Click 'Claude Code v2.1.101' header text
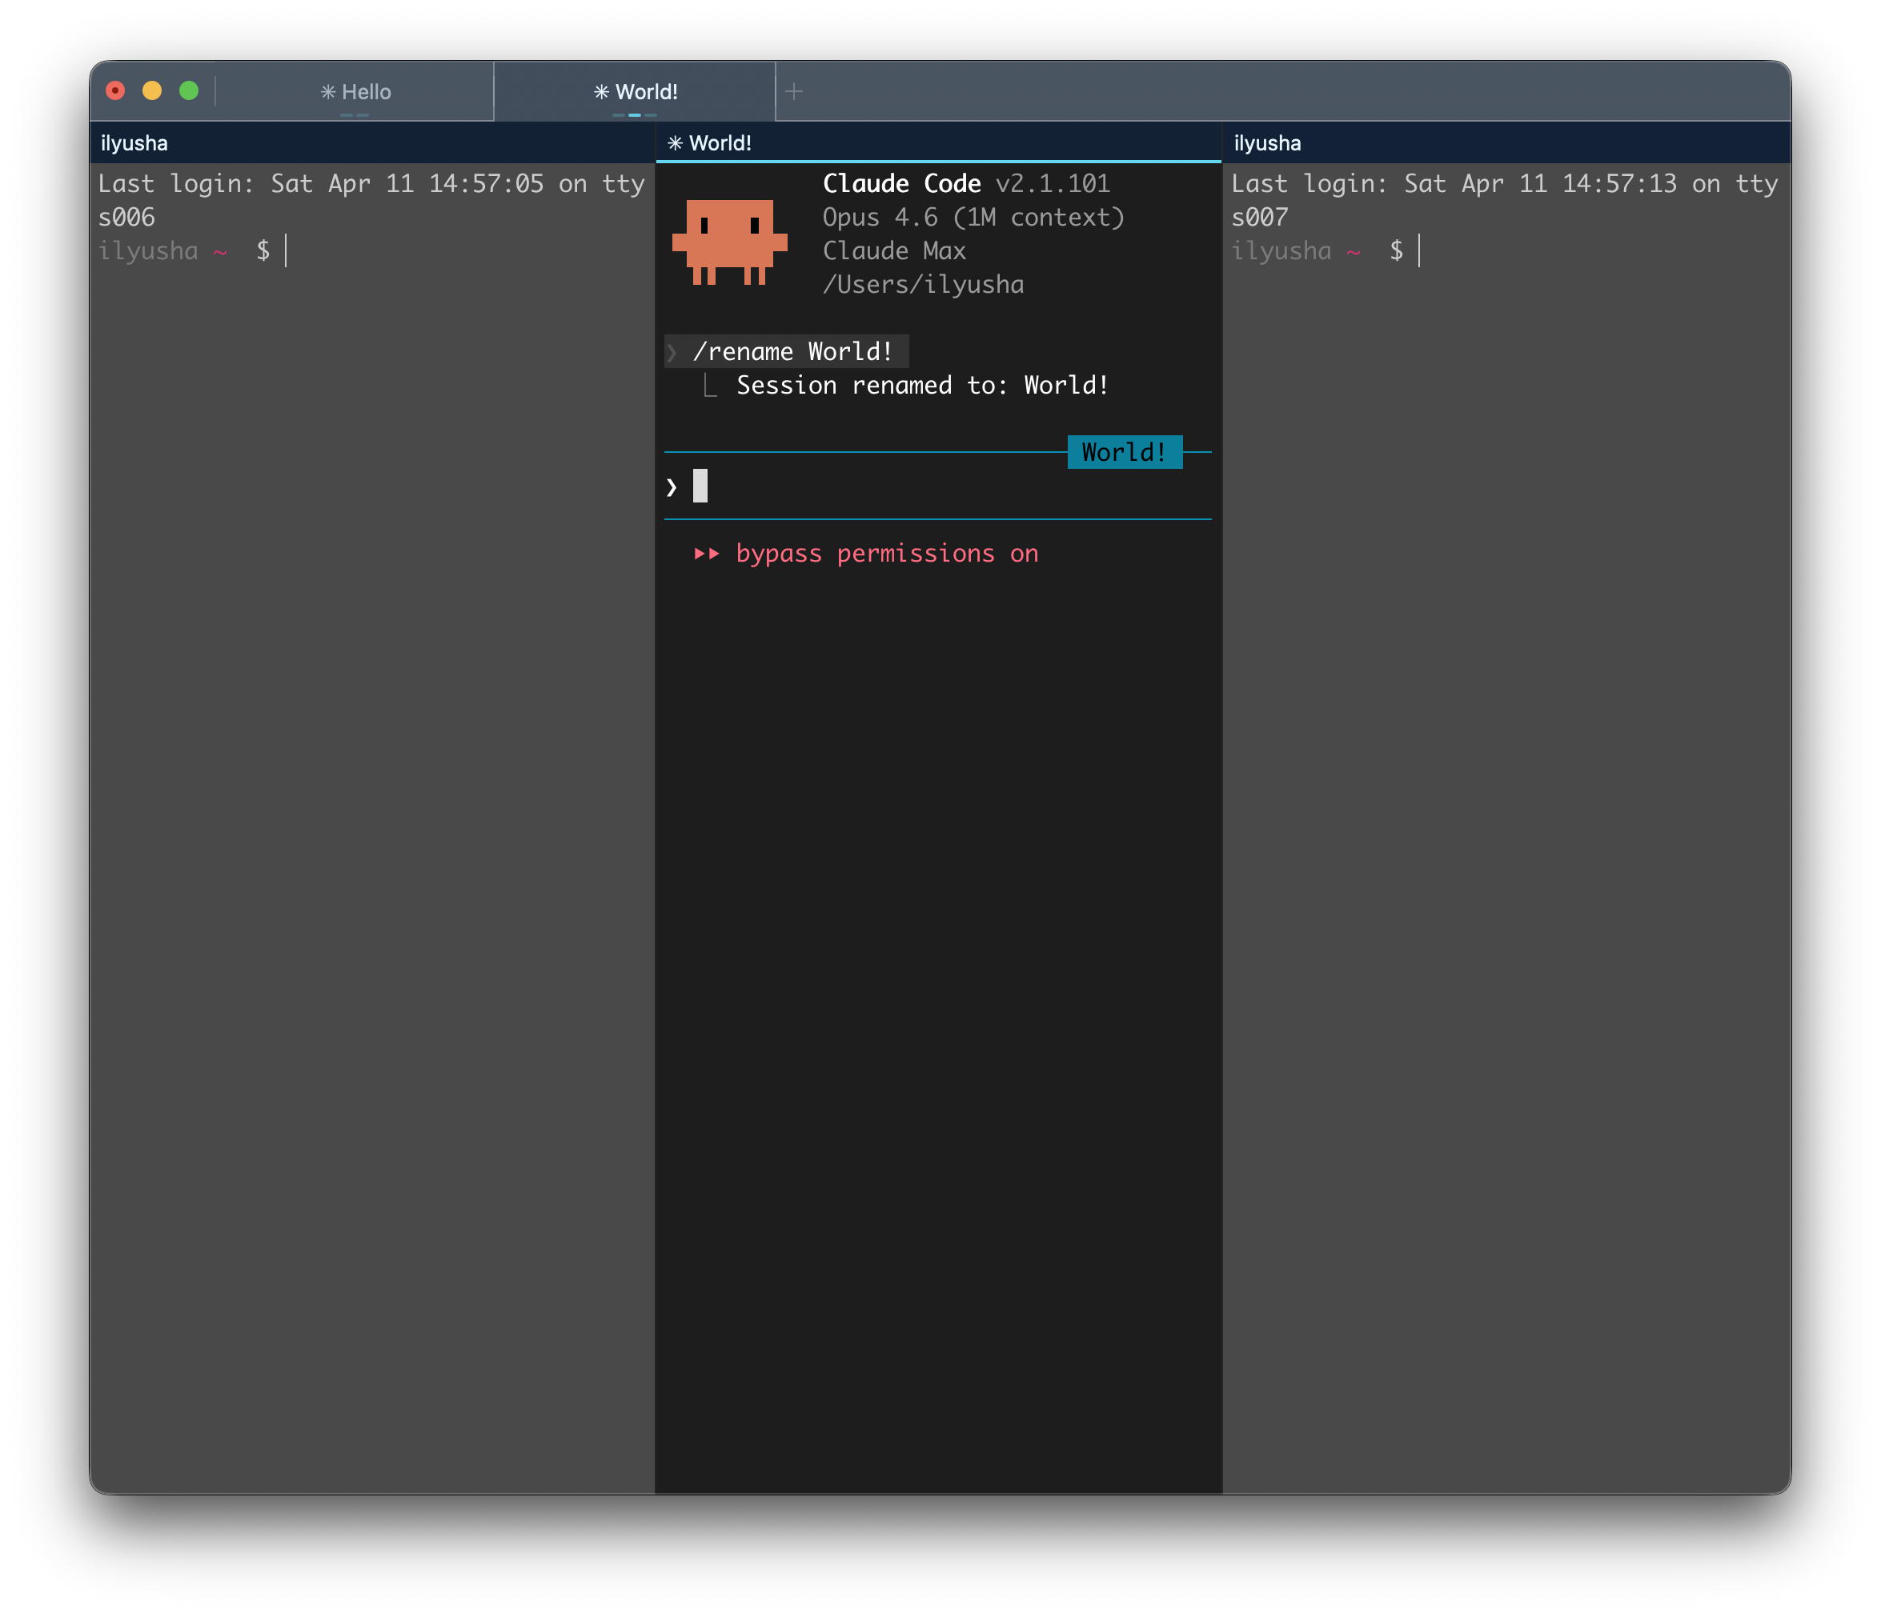The height and width of the screenshot is (1613, 1881). [x=966, y=183]
